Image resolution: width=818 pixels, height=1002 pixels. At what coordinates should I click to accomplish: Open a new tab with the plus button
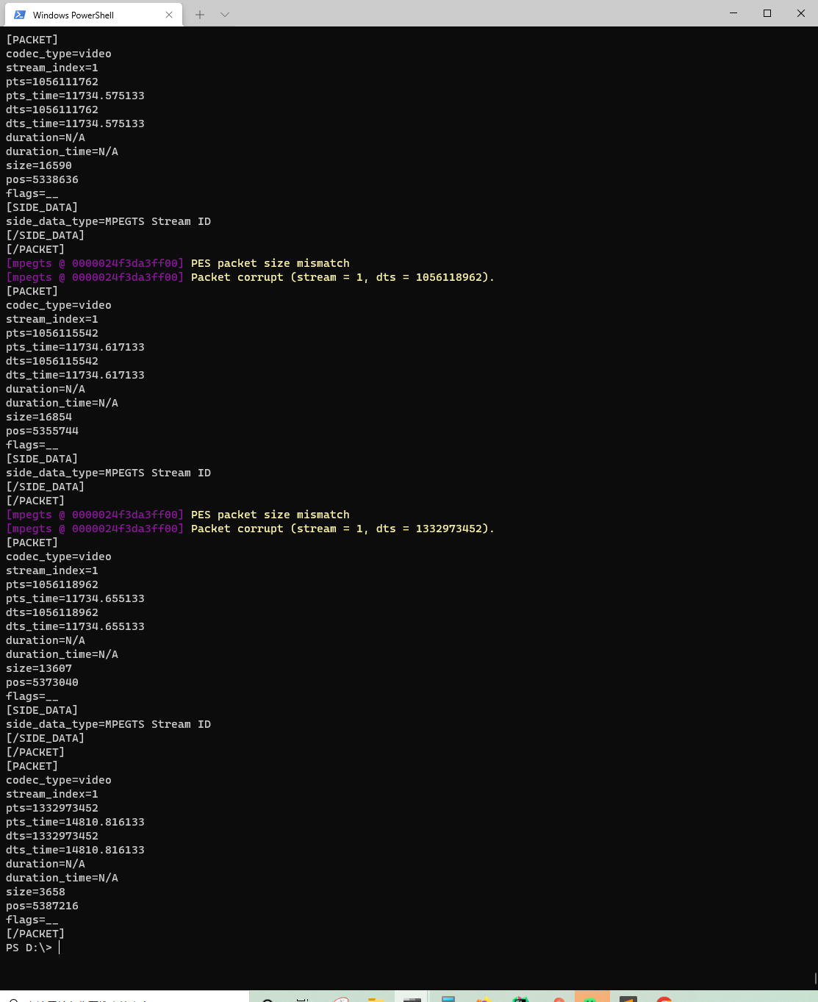click(199, 14)
